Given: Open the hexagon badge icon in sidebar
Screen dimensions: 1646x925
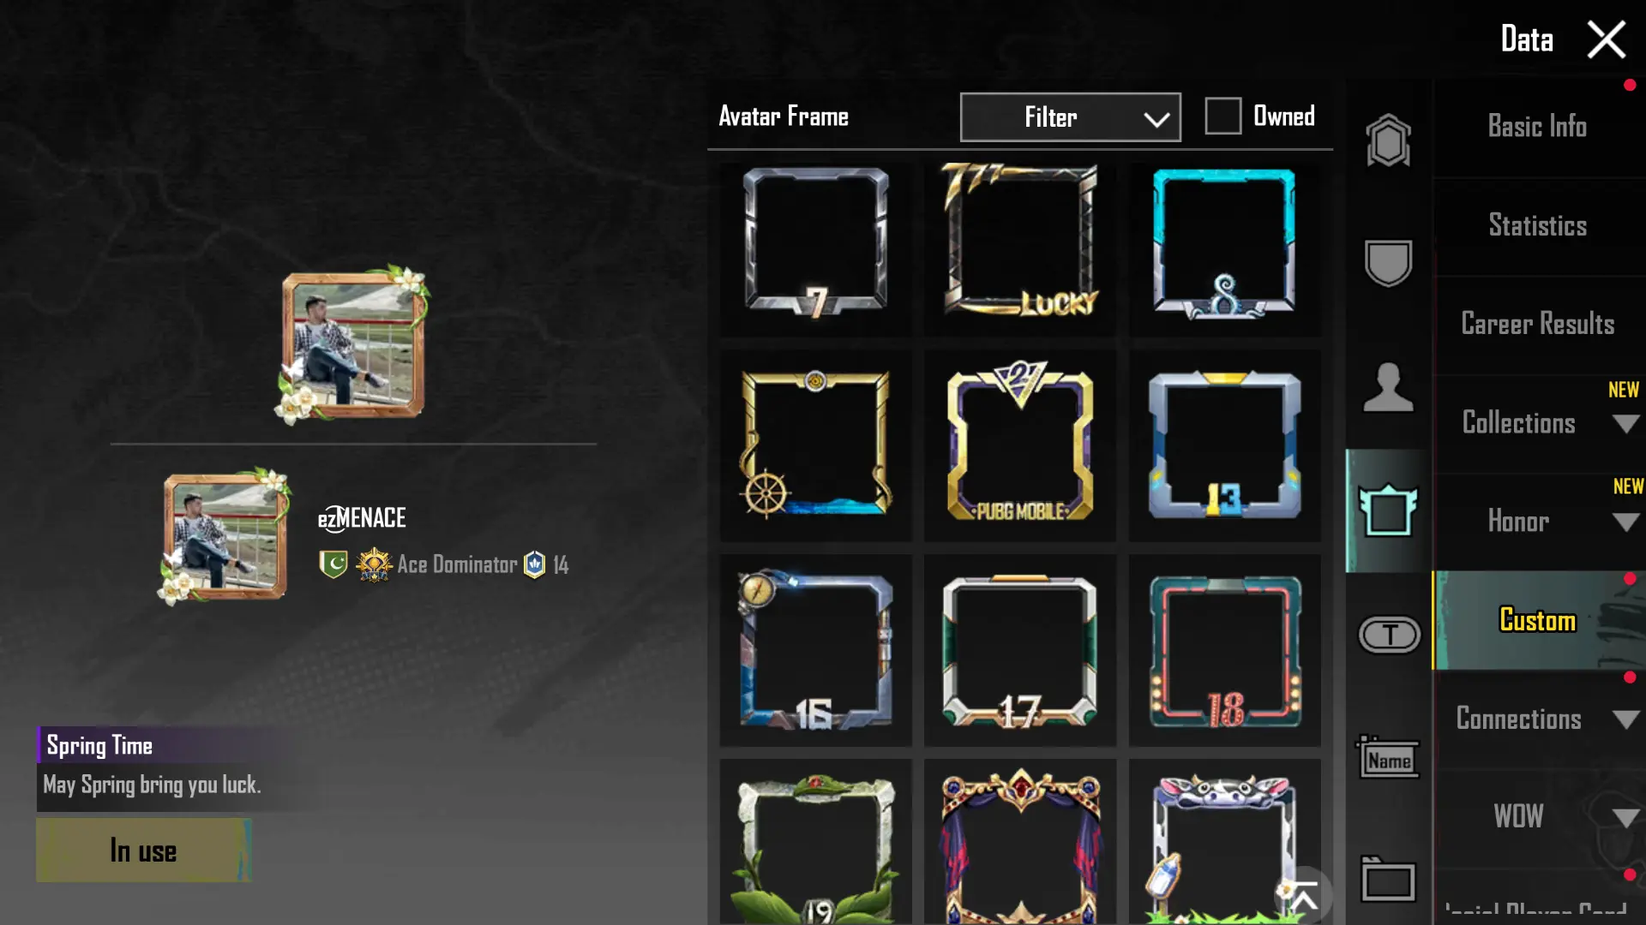Looking at the screenshot, I should click(1388, 140).
